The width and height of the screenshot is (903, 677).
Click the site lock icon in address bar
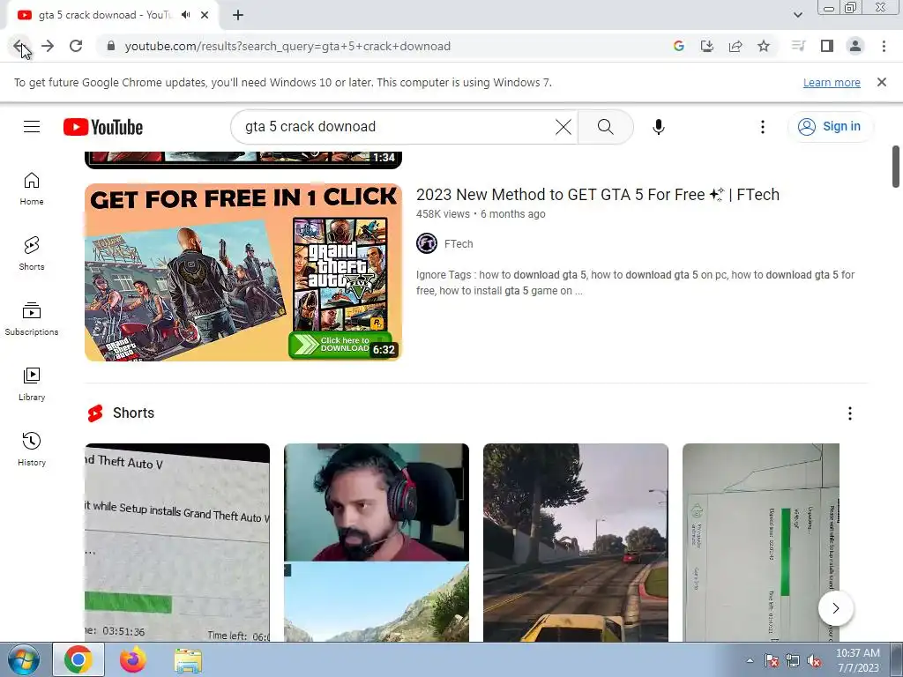111,46
